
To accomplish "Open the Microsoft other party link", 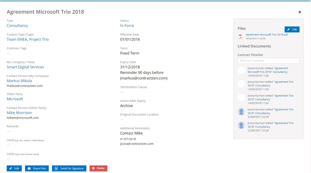I will click(15, 99).
